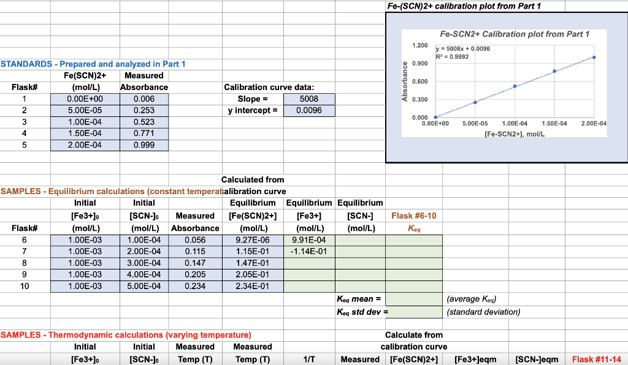Select Flask 10 initial SCN- concentration 5.00E-04
Image resolution: width=628 pixels, height=365 pixels.
tap(144, 286)
